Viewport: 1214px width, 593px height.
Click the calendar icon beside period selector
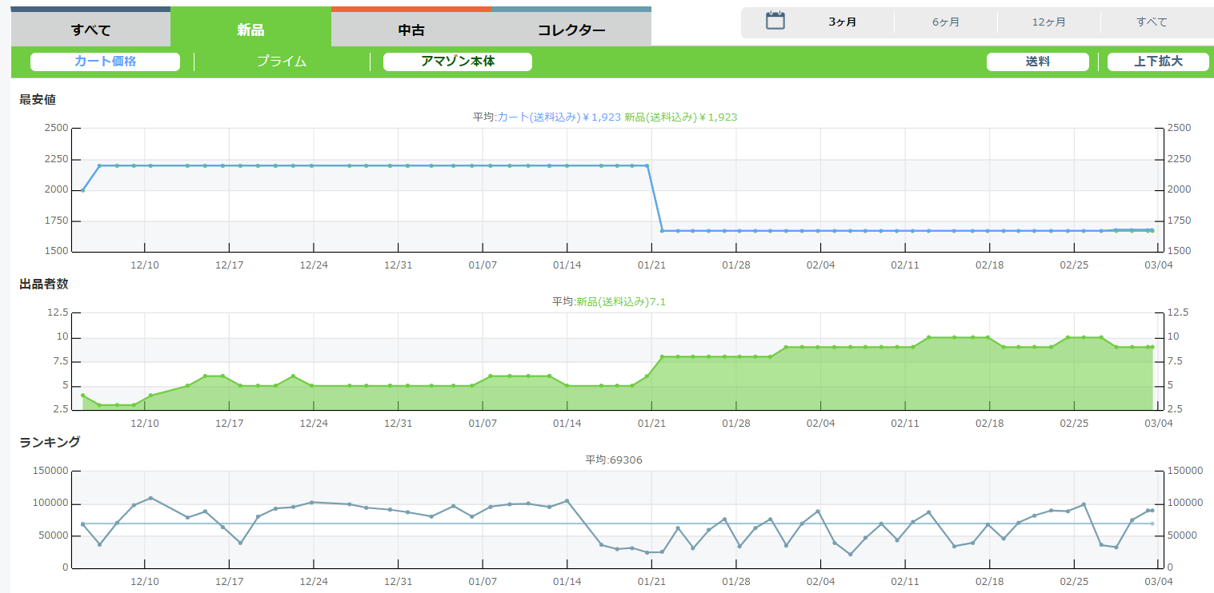[775, 22]
